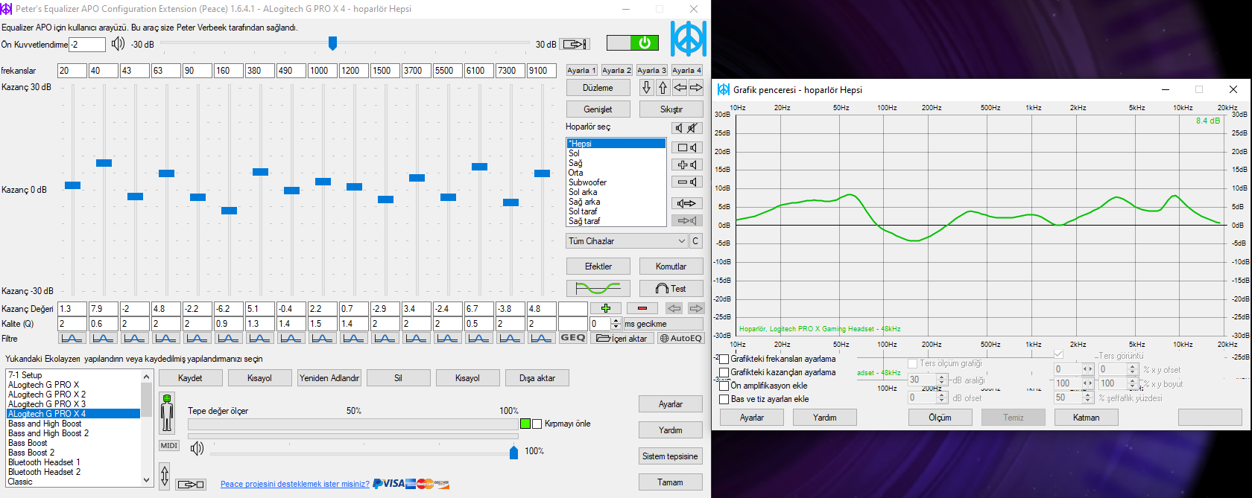Viewport: 1252px width, 498px height.
Task: Click the square speaker icon
Action: click(x=687, y=147)
